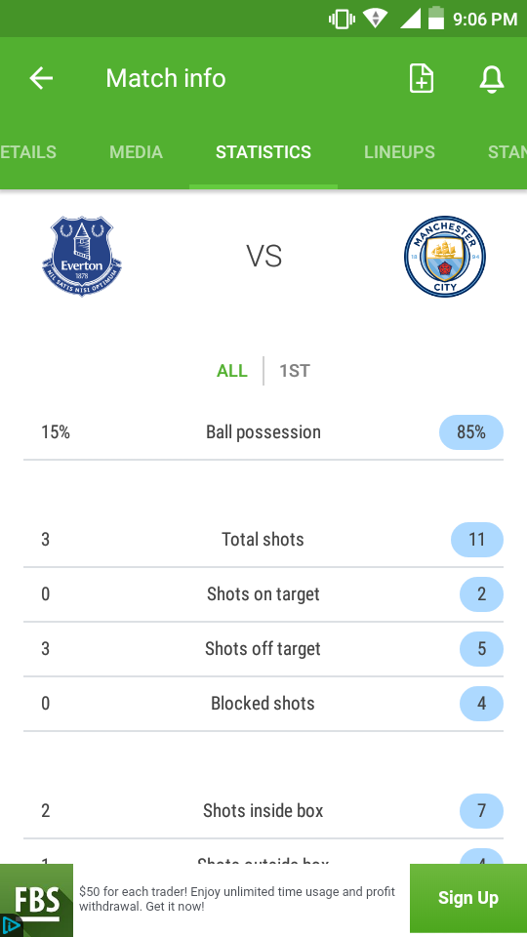Image resolution: width=527 pixels, height=937 pixels.
Task: Show ALL match period statistics
Action: click(232, 371)
